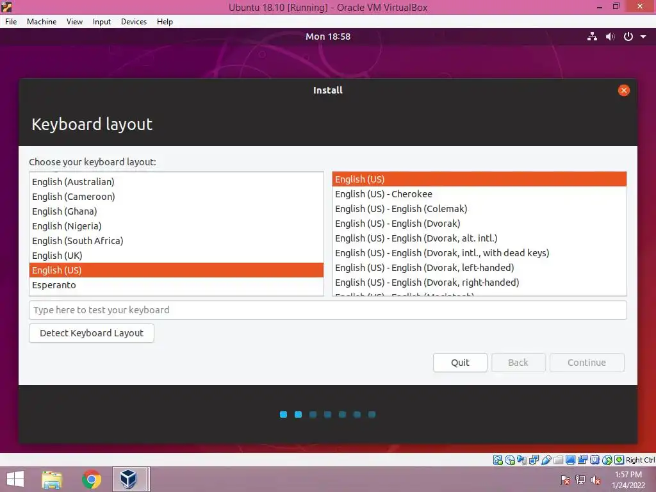Image resolution: width=656 pixels, height=492 pixels.
Task: Select 'Dvorak, intl., with dead keys' variant
Action: (479, 252)
